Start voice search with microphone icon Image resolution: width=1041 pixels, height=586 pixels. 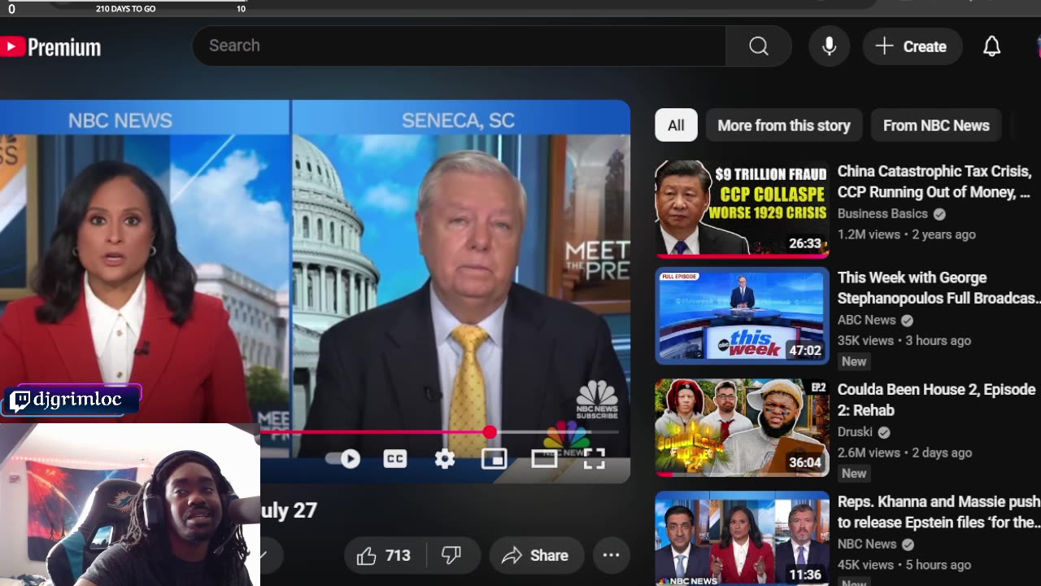point(829,46)
